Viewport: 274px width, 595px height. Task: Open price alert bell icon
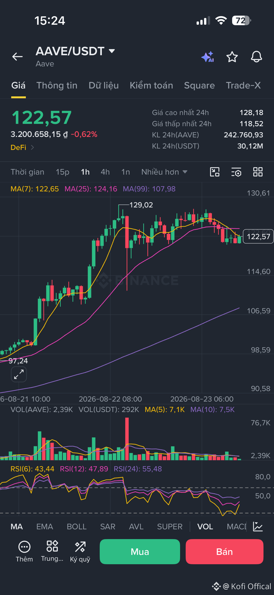pyautogui.click(x=256, y=57)
